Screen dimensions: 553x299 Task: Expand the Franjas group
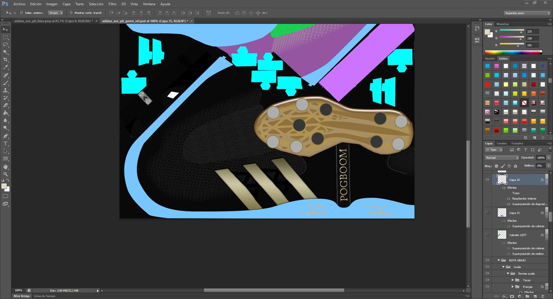point(512,287)
